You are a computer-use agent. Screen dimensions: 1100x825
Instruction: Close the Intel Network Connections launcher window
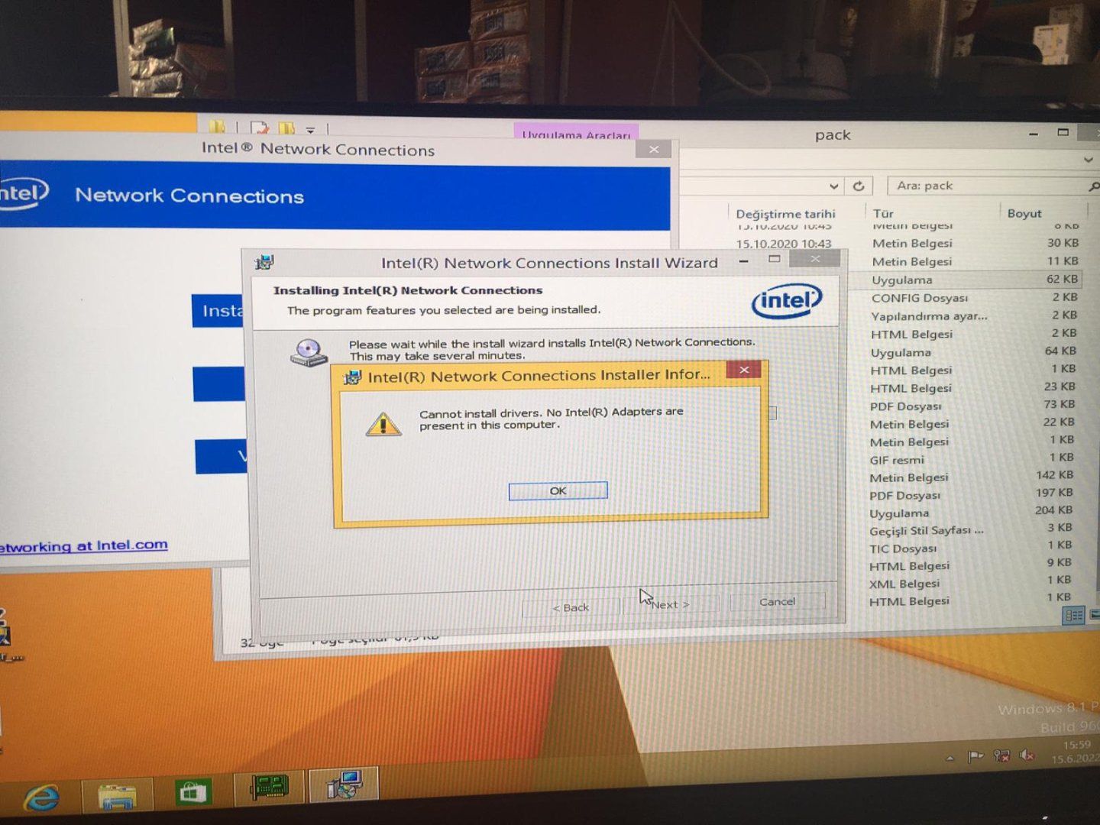coord(653,150)
